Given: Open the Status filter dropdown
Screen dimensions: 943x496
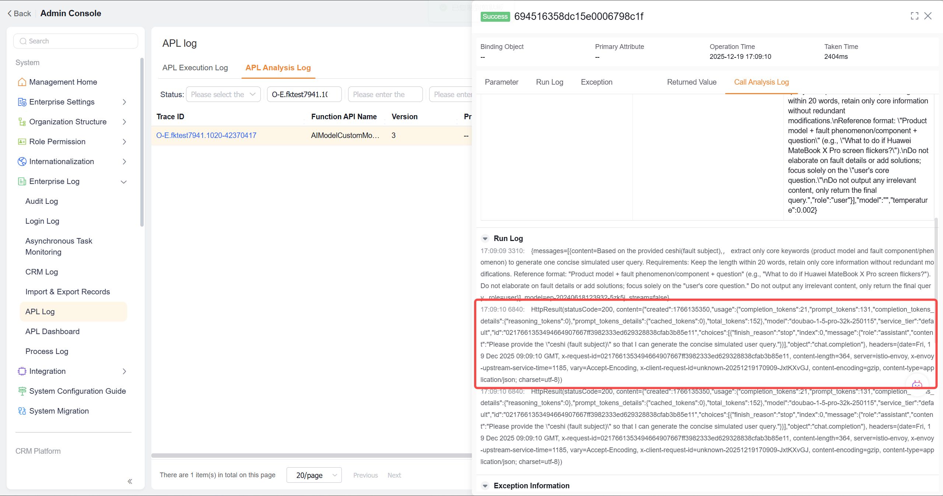Looking at the screenshot, I should 223,95.
